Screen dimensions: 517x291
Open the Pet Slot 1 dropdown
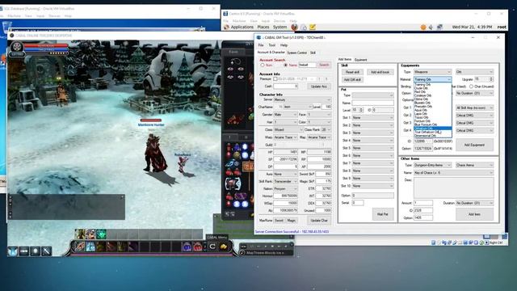tap(372, 118)
